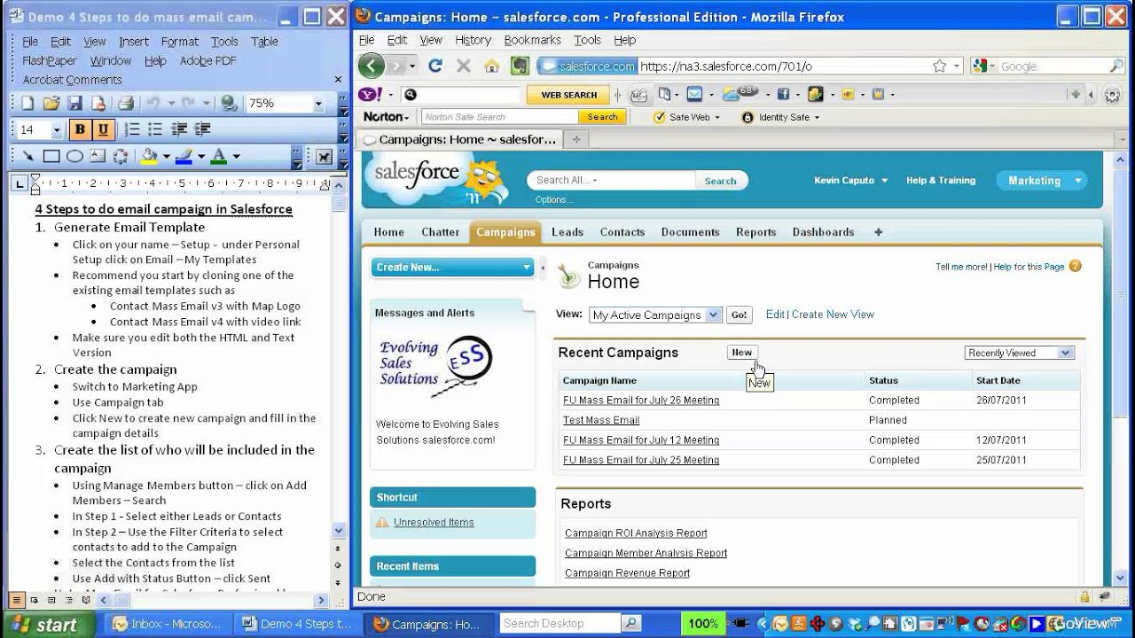This screenshot has width=1135, height=638.
Task: Click the green Font Color swatch in Word
Action: pos(219,157)
